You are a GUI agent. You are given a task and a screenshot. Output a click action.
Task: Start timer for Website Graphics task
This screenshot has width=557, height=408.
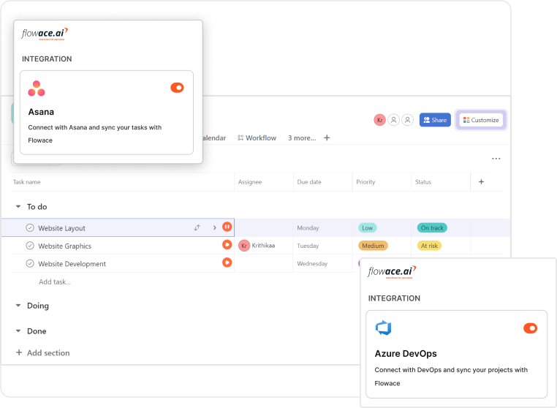tap(227, 245)
